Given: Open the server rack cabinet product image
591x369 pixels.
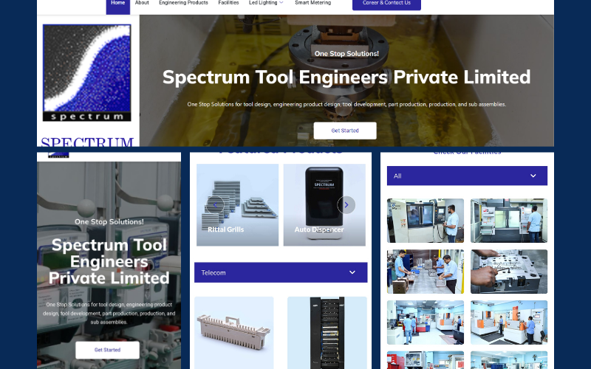Looking at the screenshot, I should pos(327,333).
